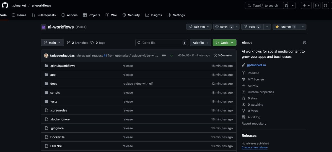Open the .gitignore file name

click(57, 128)
